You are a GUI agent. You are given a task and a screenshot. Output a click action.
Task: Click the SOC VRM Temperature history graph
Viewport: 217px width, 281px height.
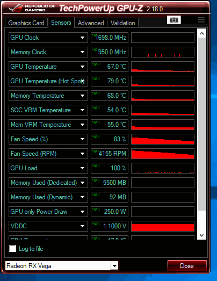163,110
